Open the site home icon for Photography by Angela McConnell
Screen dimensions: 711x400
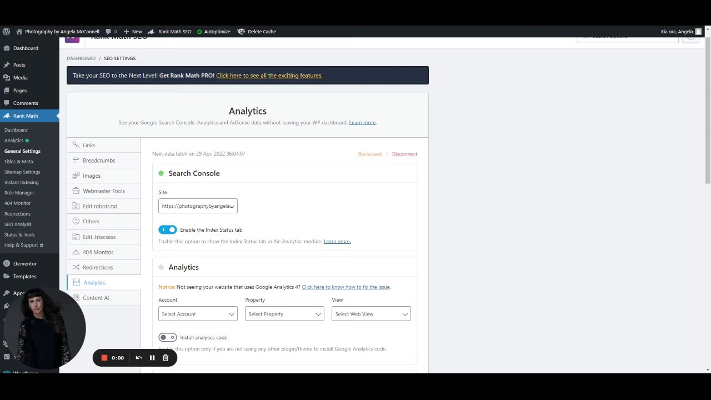coord(19,32)
